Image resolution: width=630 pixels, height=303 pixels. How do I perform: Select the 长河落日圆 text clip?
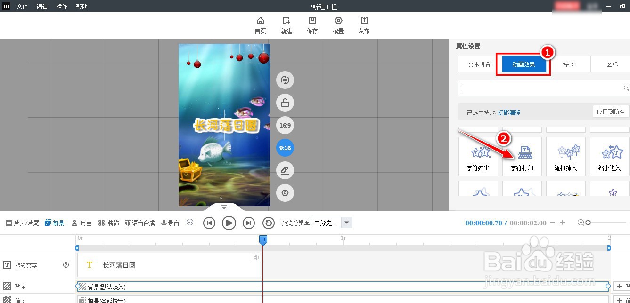coord(169,265)
